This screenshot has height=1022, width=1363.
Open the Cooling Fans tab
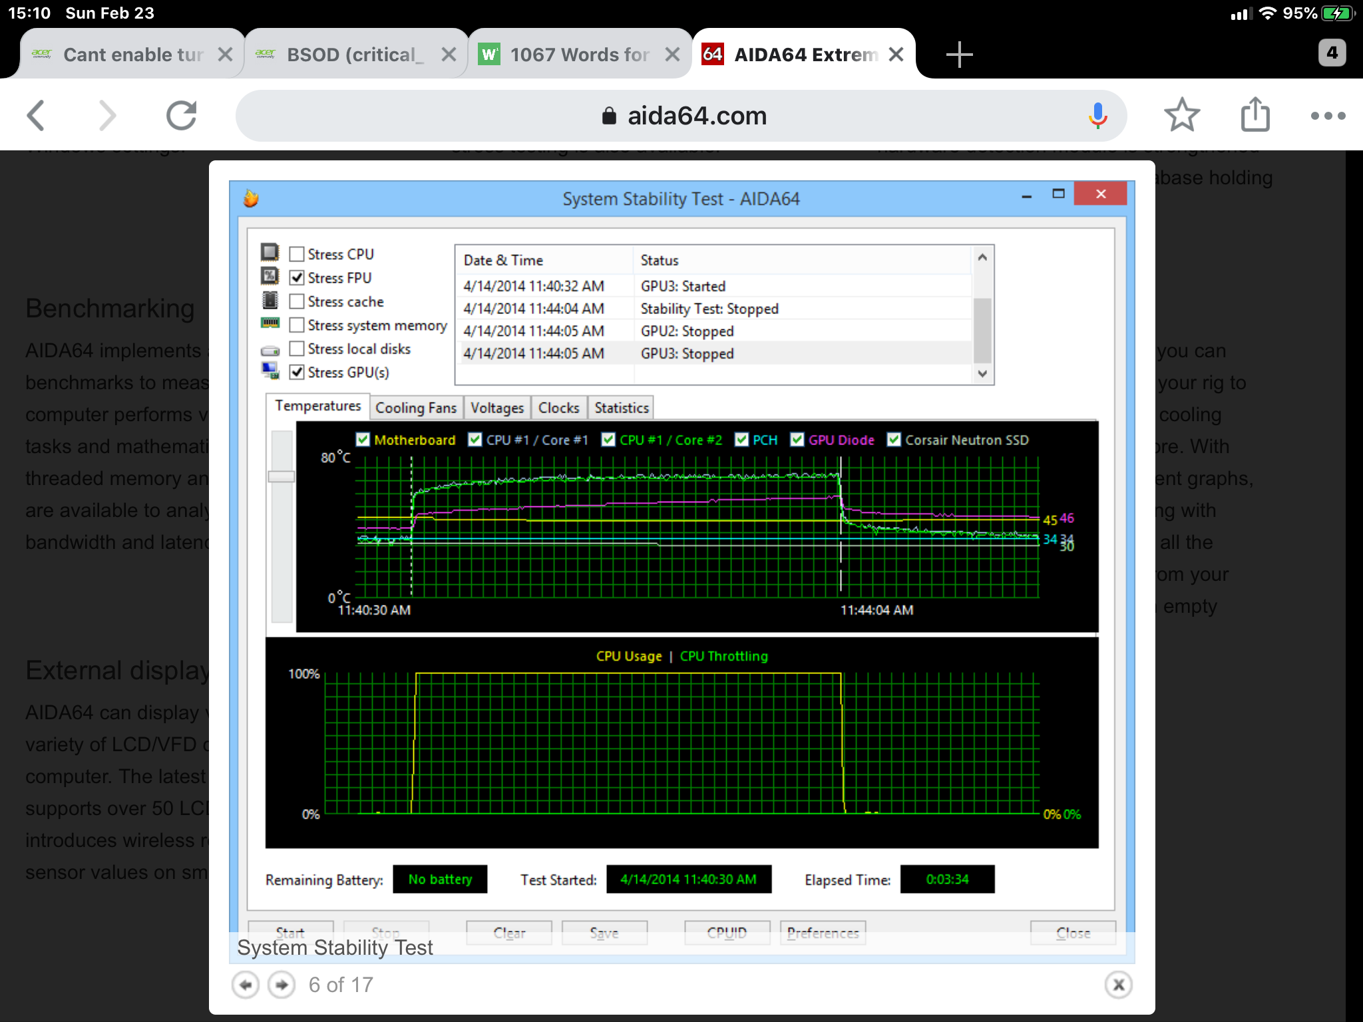coord(416,408)
